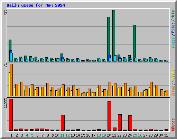Click the green day label 11
The image size is (177, 139).
[62, 135]
